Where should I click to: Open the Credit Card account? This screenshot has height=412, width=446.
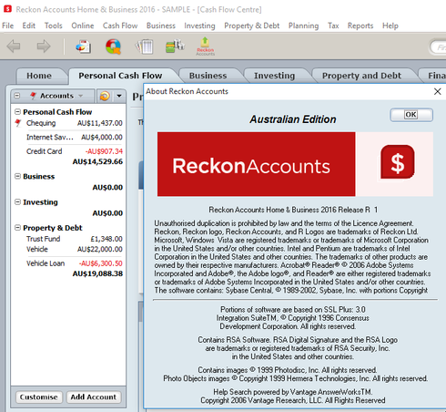(45, 151)
